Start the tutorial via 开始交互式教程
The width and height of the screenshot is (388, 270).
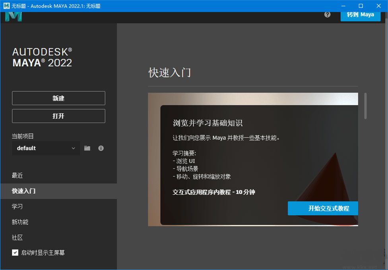pos(323,208)
